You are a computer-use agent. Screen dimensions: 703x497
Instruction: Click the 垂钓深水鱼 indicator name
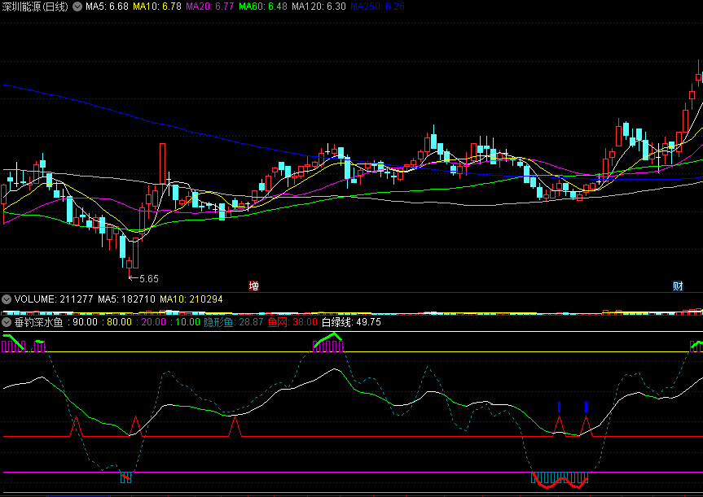point(38,322)
